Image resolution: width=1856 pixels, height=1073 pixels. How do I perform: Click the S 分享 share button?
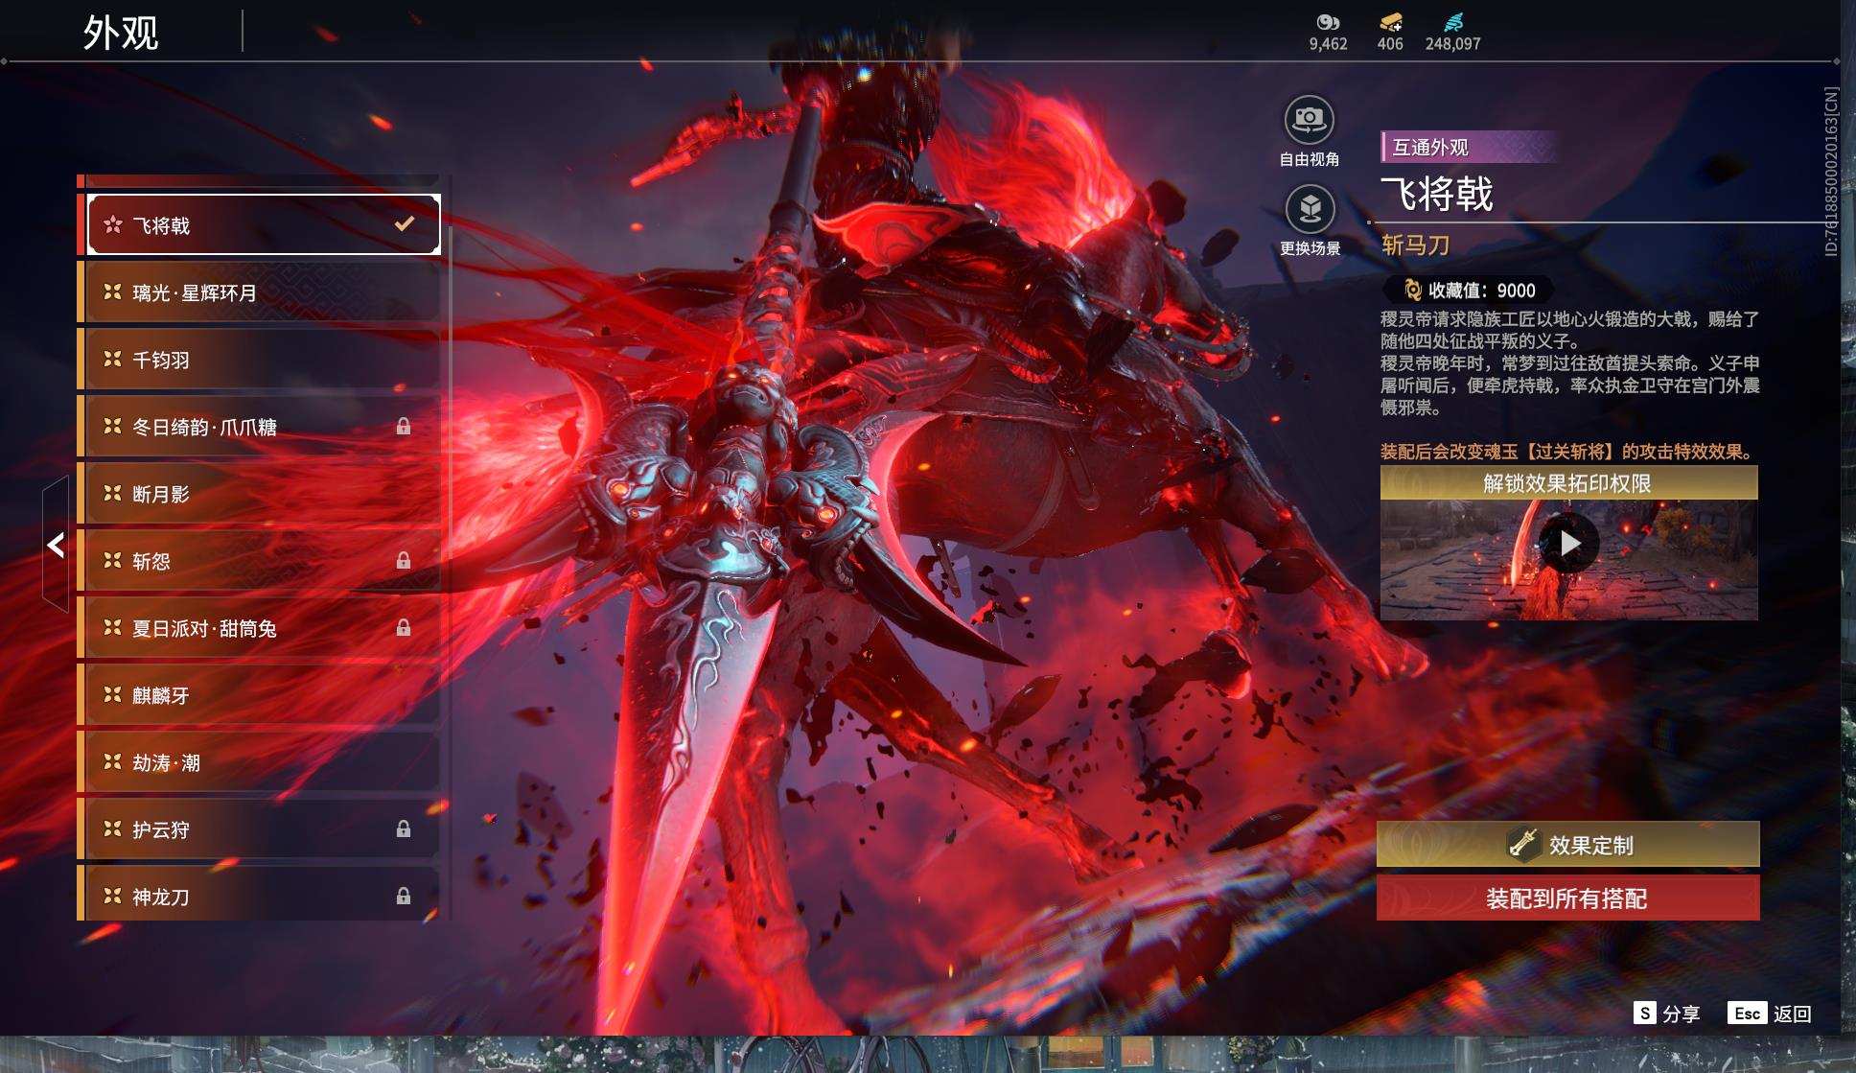pyautogui.click(x=1666, y=1014)
